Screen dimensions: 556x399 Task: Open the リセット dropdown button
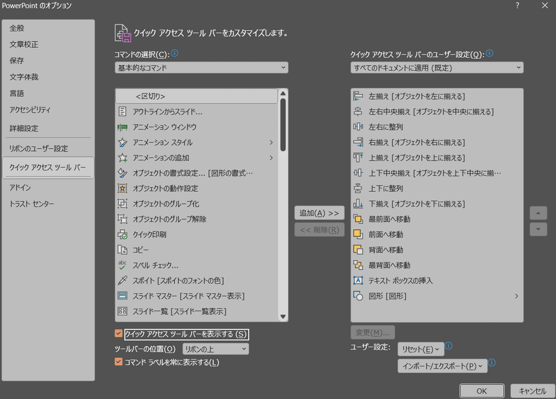click(x=421, y=349)
